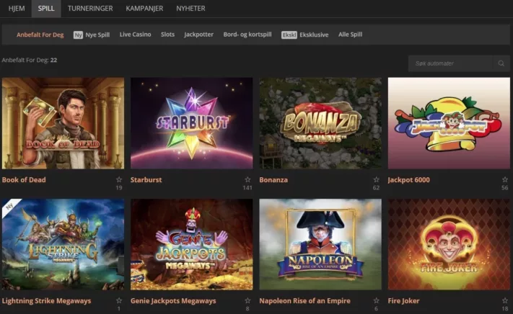
Task: Click the search magnifier icon
Action: 501,63
